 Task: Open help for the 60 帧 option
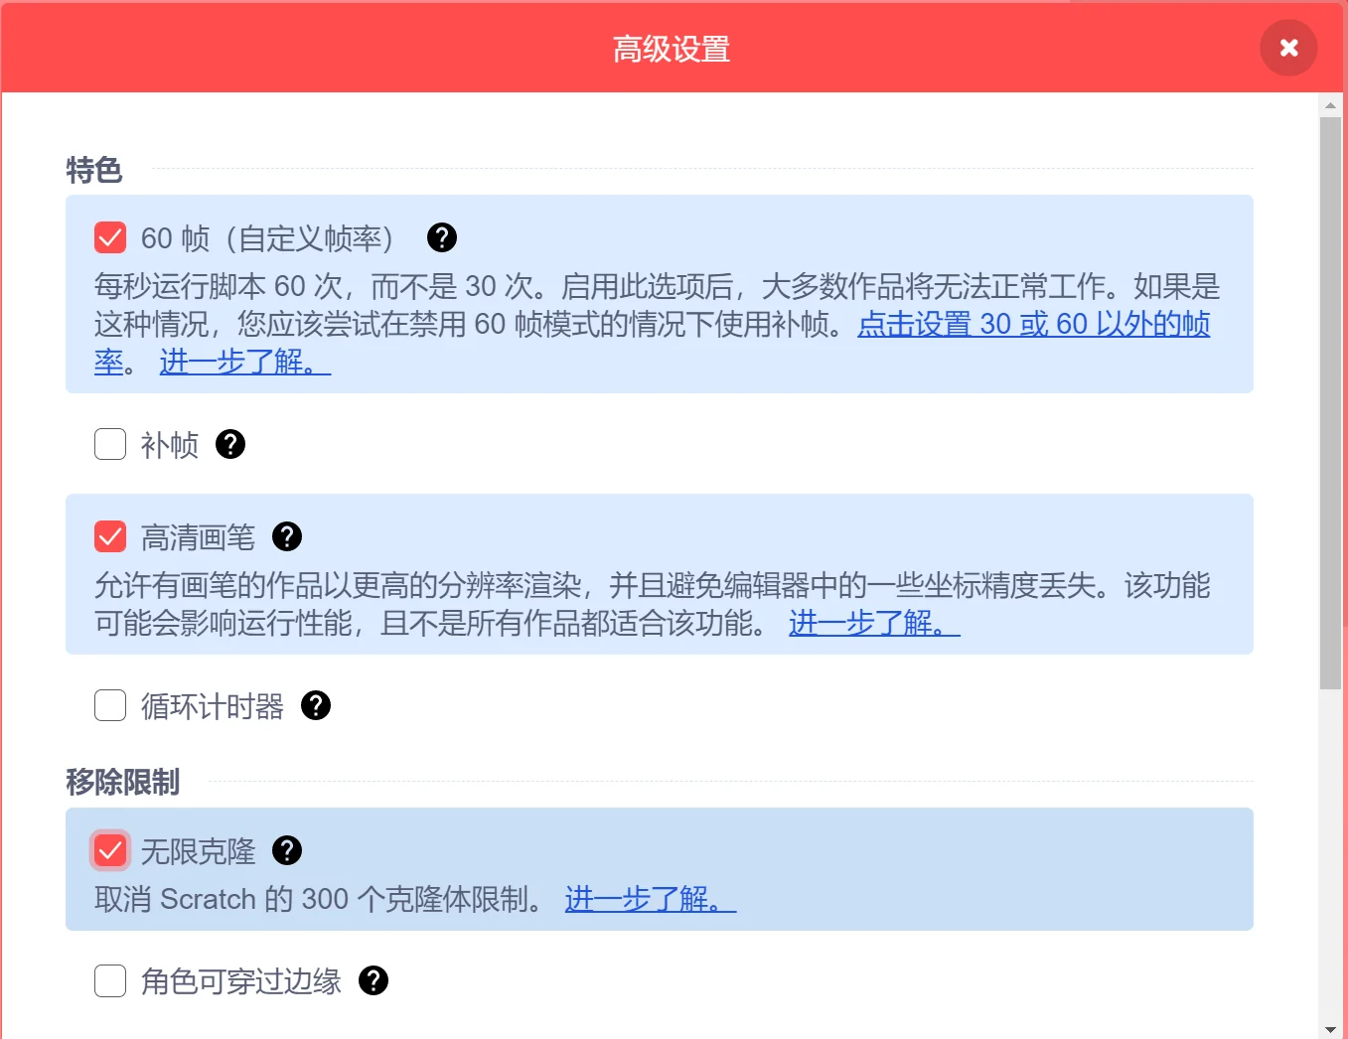[x=441, y=237]
